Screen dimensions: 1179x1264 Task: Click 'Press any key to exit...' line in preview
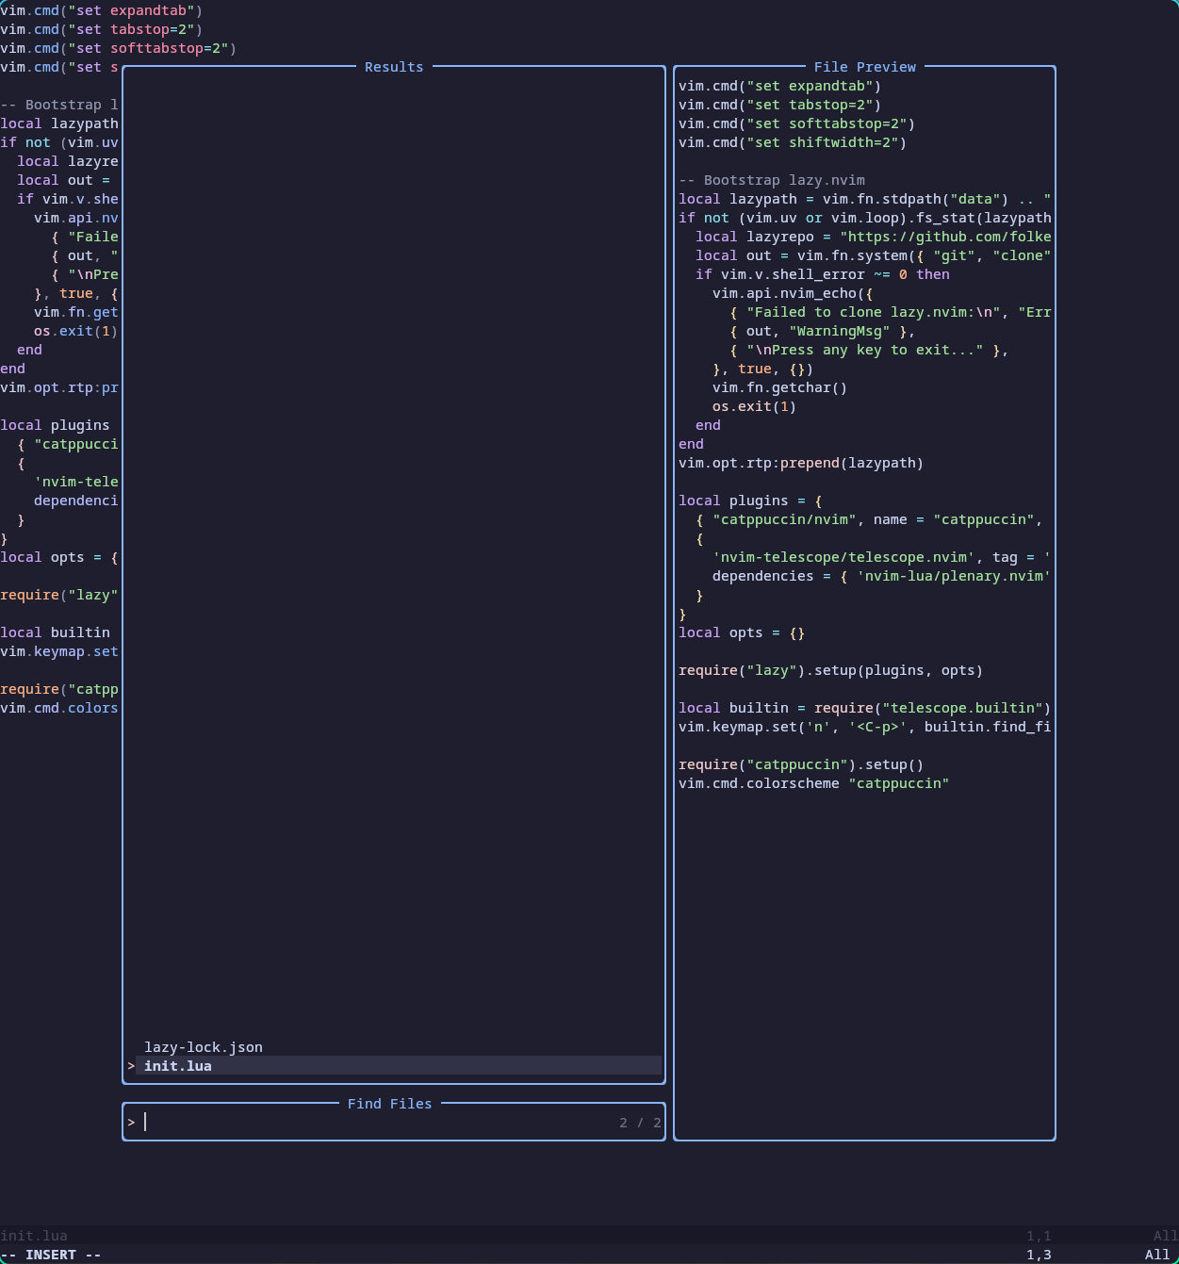(x=869, y=350)
